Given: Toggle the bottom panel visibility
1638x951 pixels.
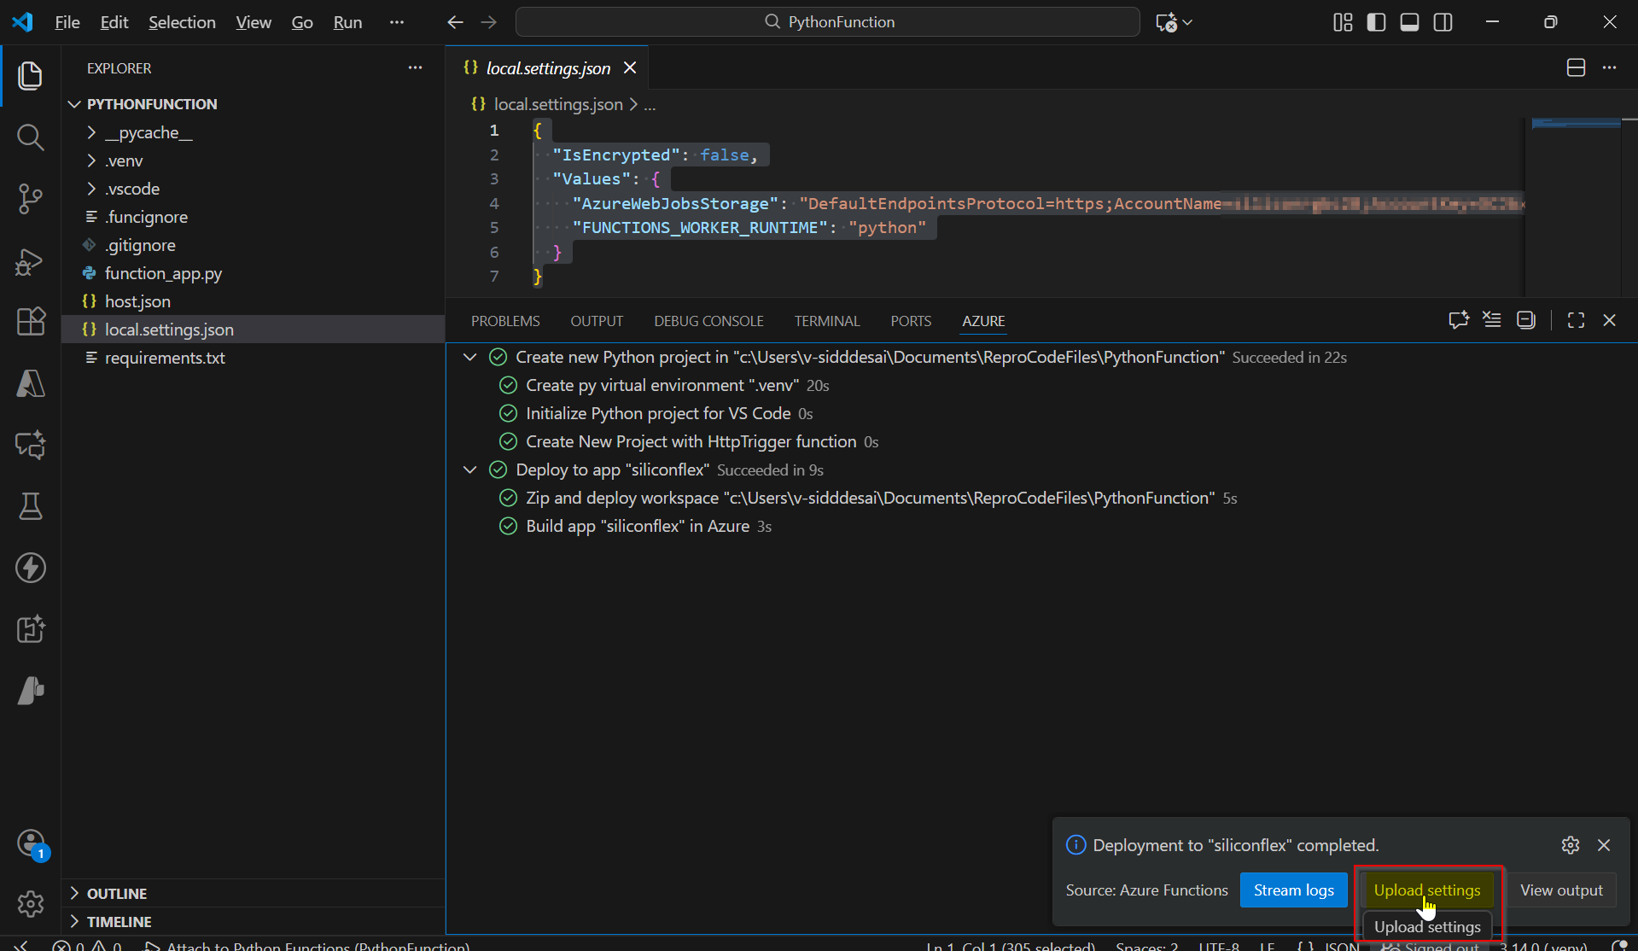Looking at the screenshot, I should tap(1409, 22).
